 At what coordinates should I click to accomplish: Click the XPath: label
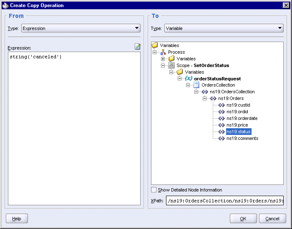click(157, 201)
